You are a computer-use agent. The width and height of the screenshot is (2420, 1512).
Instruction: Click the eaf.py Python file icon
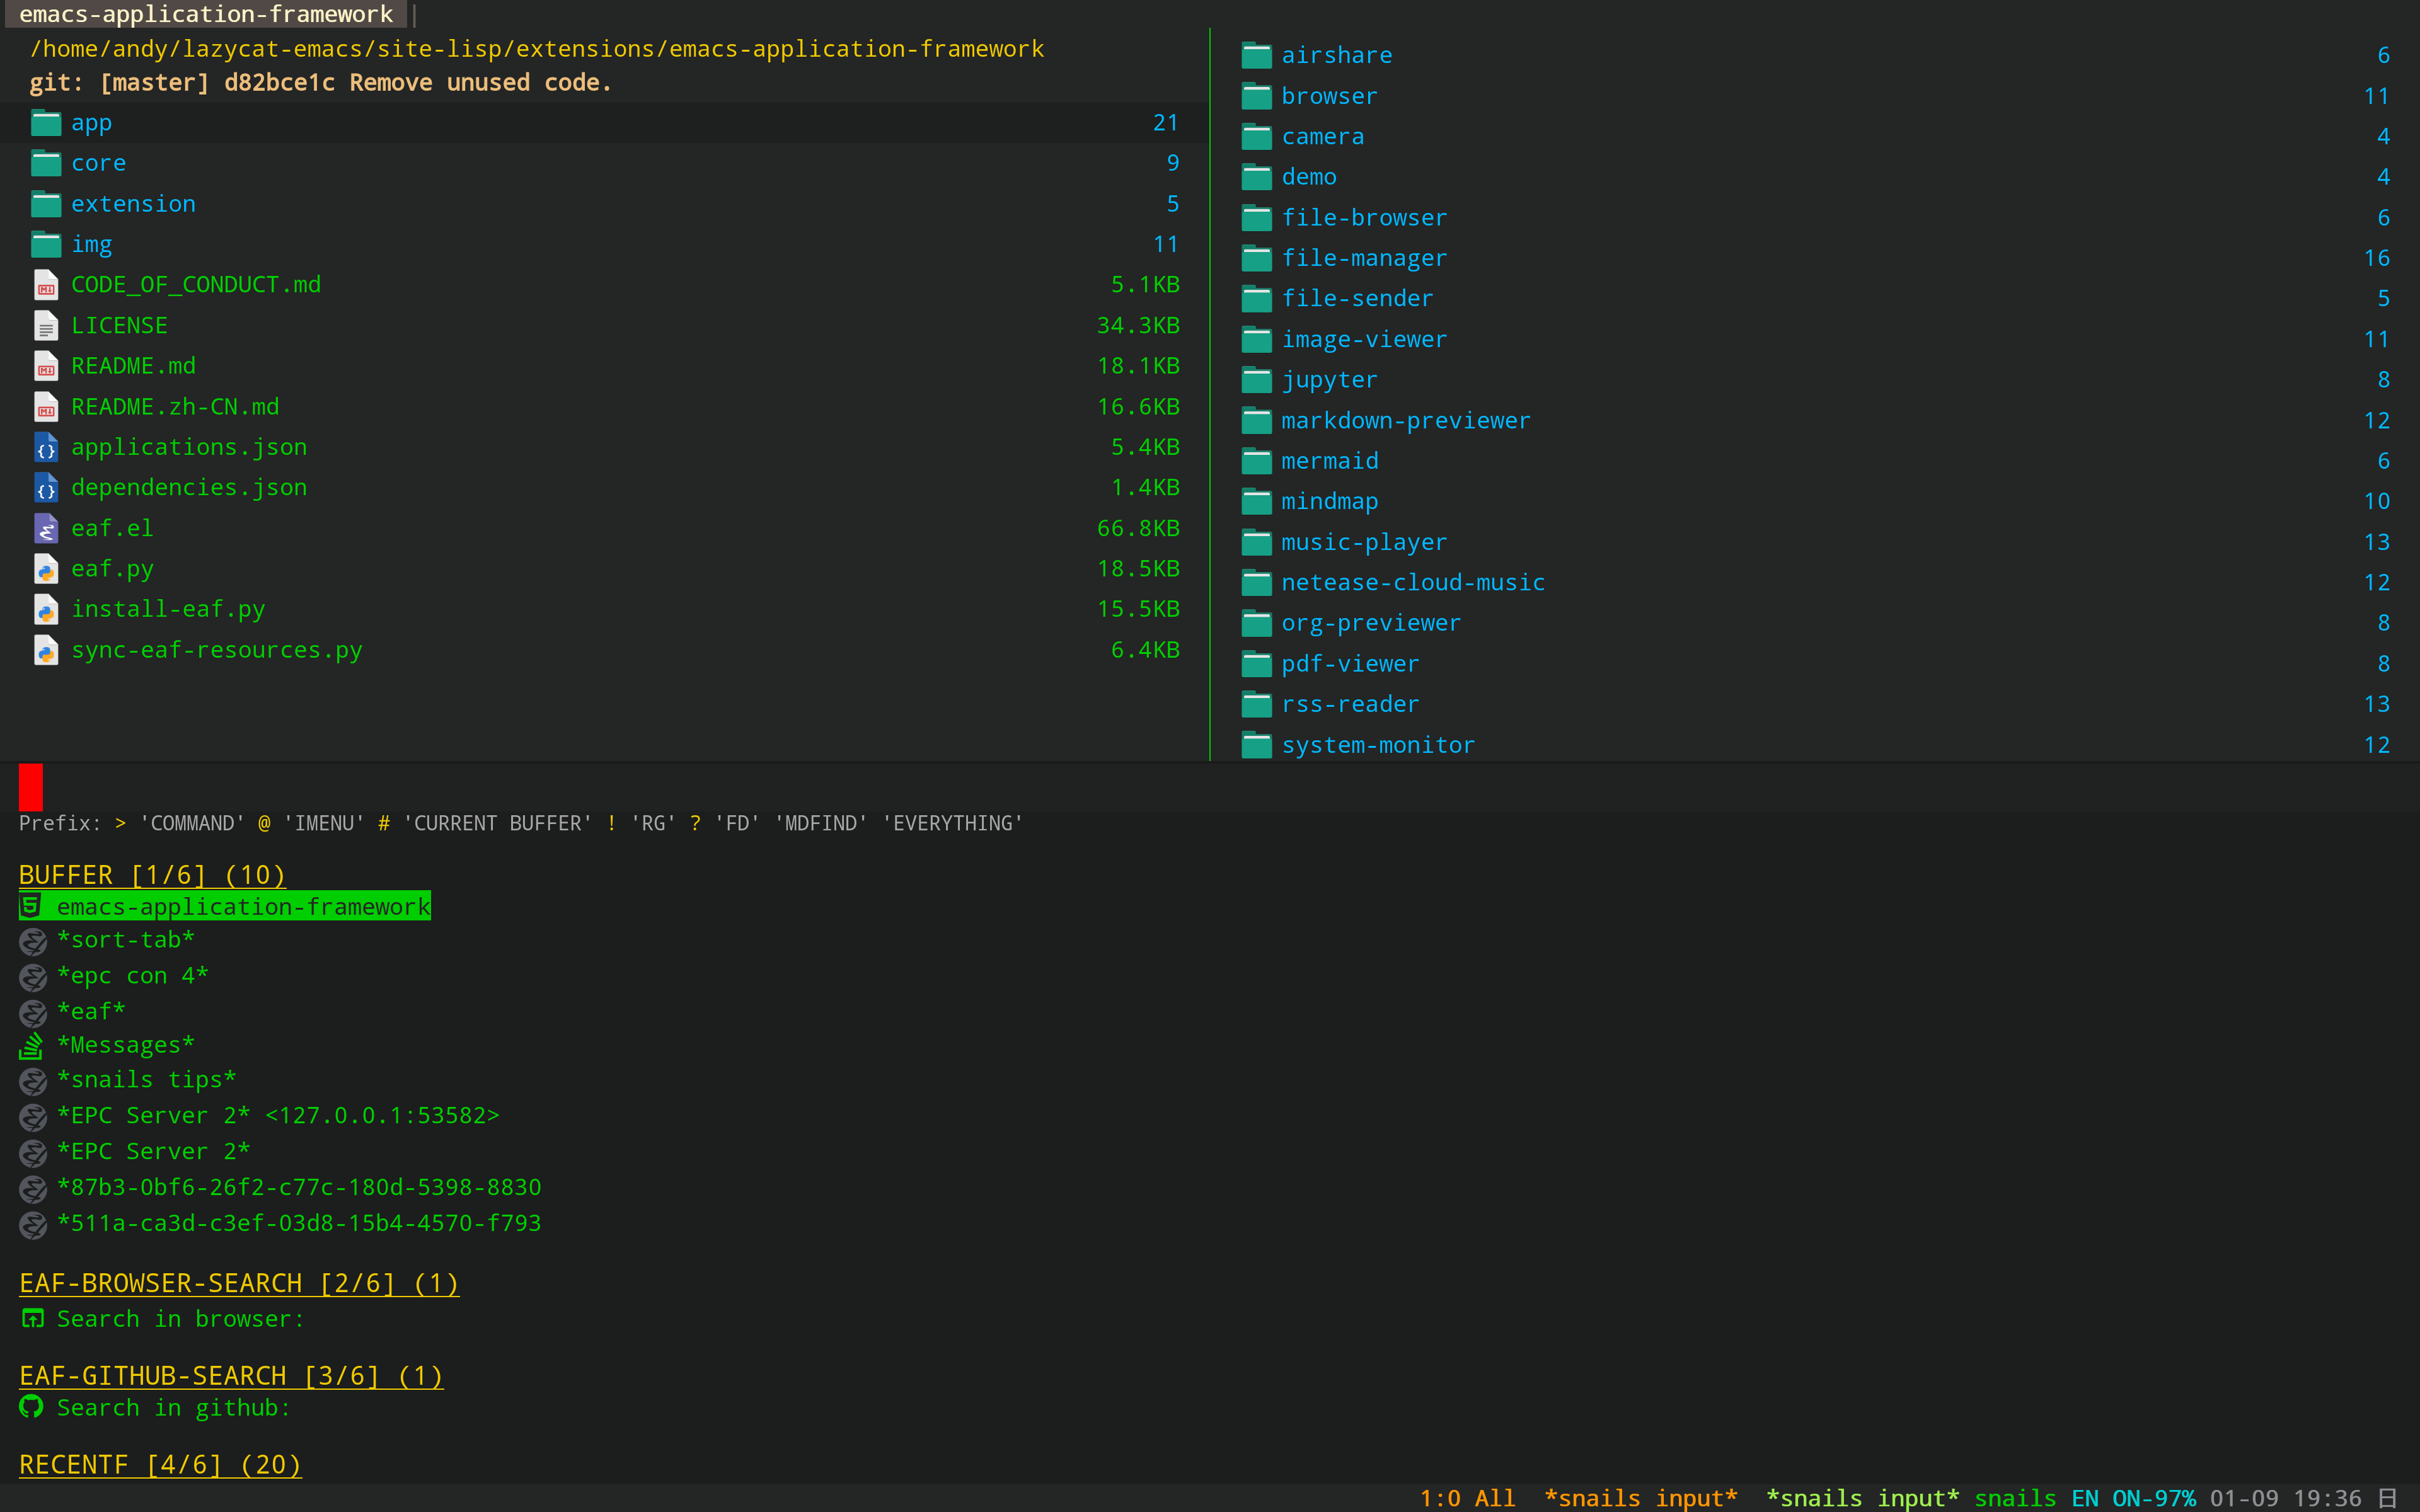point(46,569)
